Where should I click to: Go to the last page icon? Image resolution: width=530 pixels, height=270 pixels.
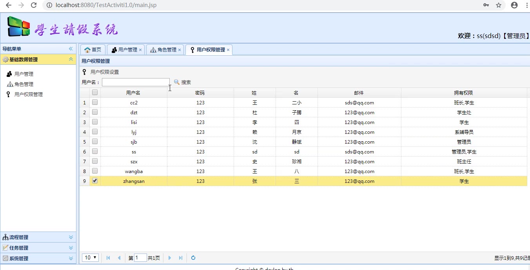tap(181, 258)
